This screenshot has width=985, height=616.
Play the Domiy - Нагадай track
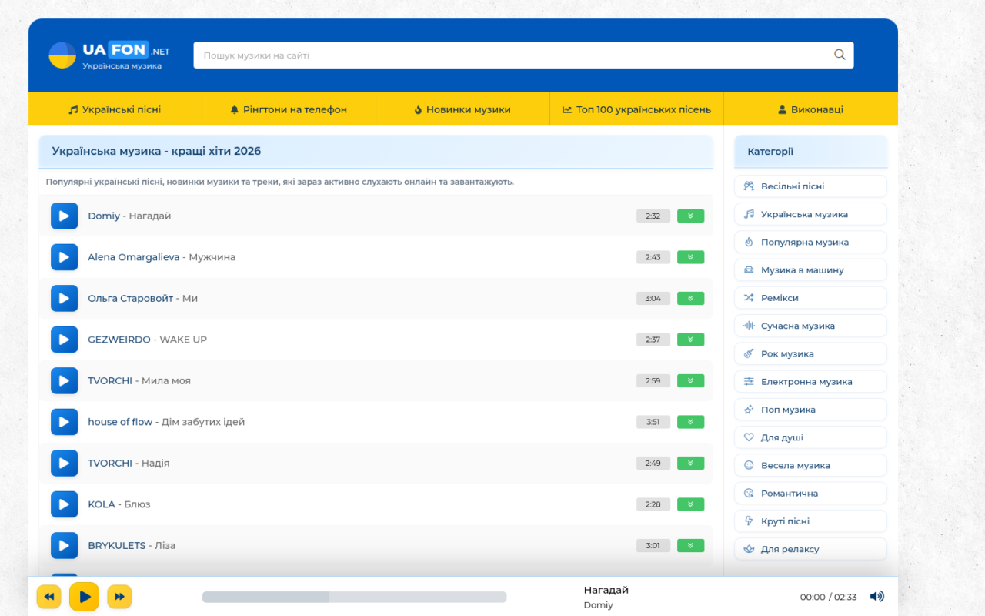coord(65,216)
